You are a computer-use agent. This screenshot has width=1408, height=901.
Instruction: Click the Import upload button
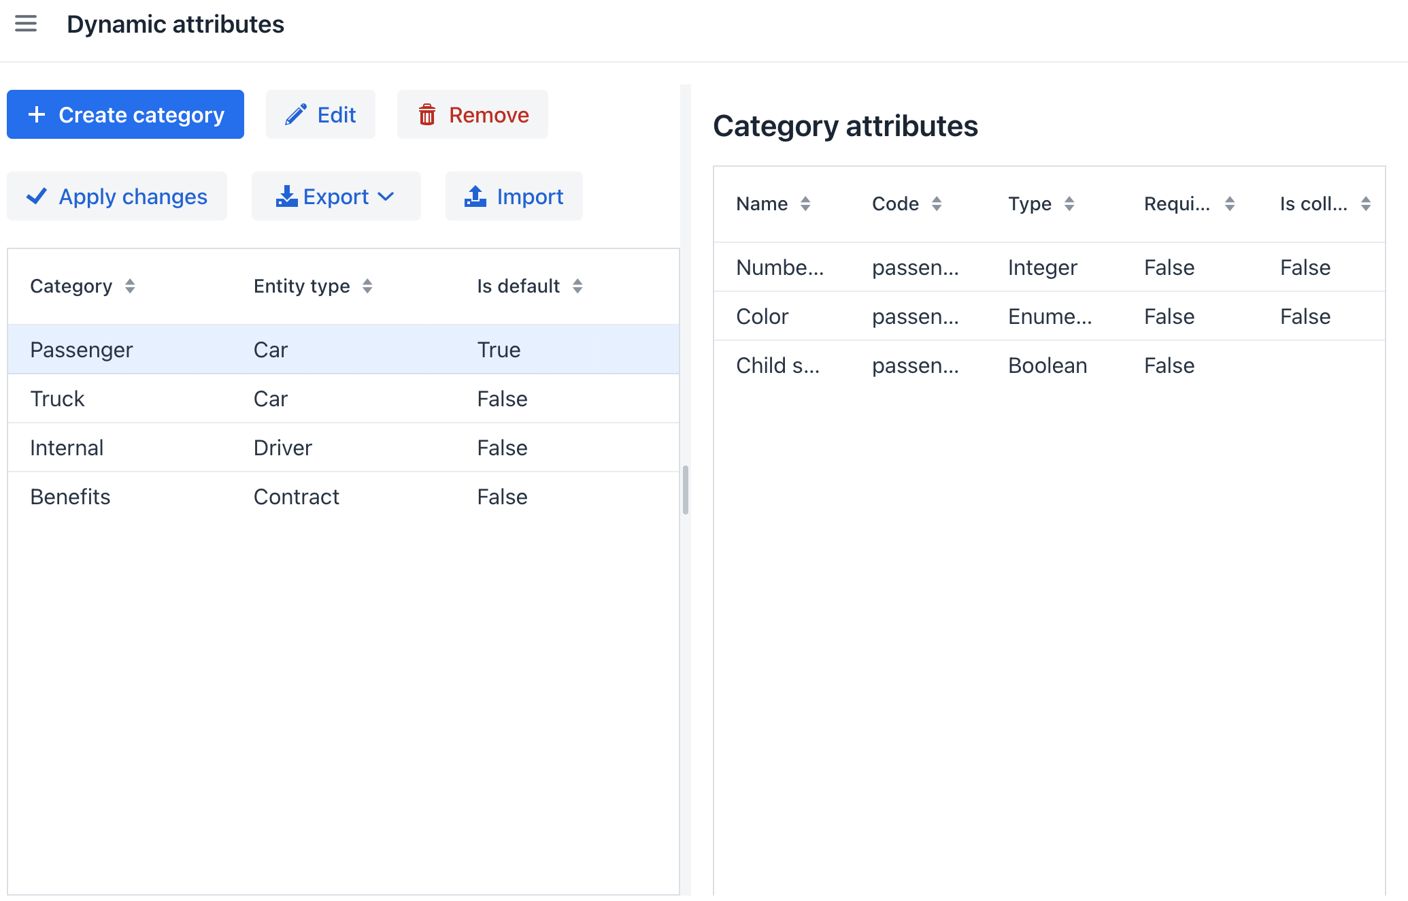(x=514, y=196)
